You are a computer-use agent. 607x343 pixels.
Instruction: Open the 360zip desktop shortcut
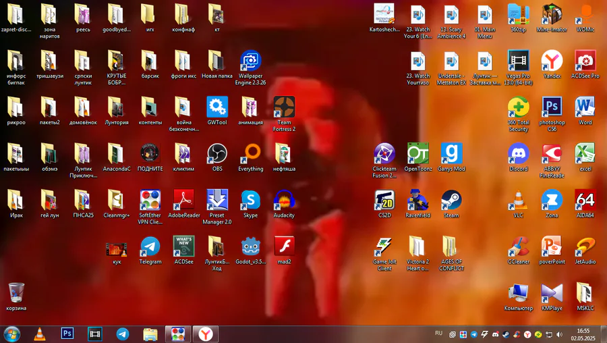519,14
